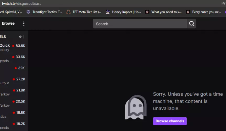Viewport: 226px width, 131px height.
Task: Click the twitch.tv/disguisedtoast address bar
Action: [x=21, y=3]
